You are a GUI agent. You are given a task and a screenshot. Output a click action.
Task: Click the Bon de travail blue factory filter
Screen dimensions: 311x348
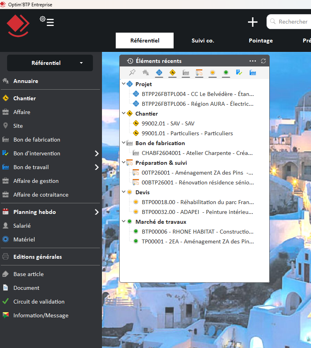(253, 72)
